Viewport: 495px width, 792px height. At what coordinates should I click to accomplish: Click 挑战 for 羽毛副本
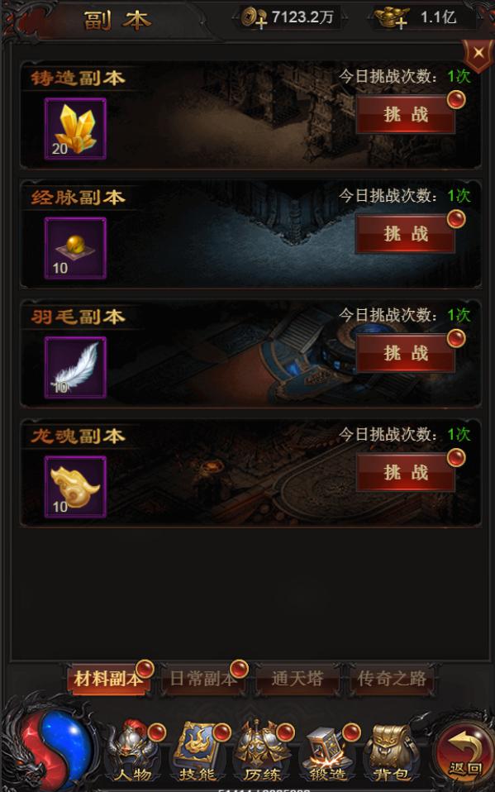click(406, 353)
